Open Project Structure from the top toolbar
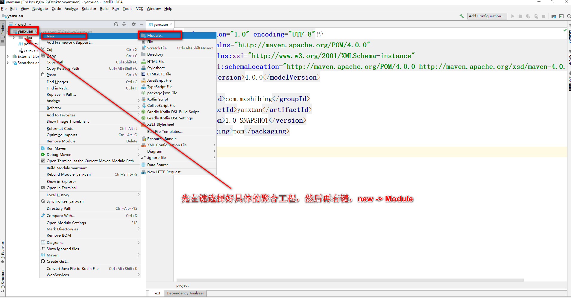 (554, 16)
